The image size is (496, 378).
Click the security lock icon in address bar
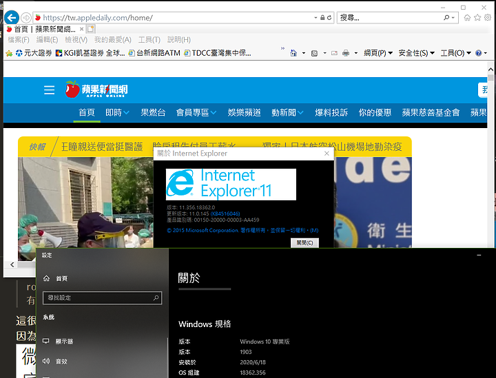point(322,18)
